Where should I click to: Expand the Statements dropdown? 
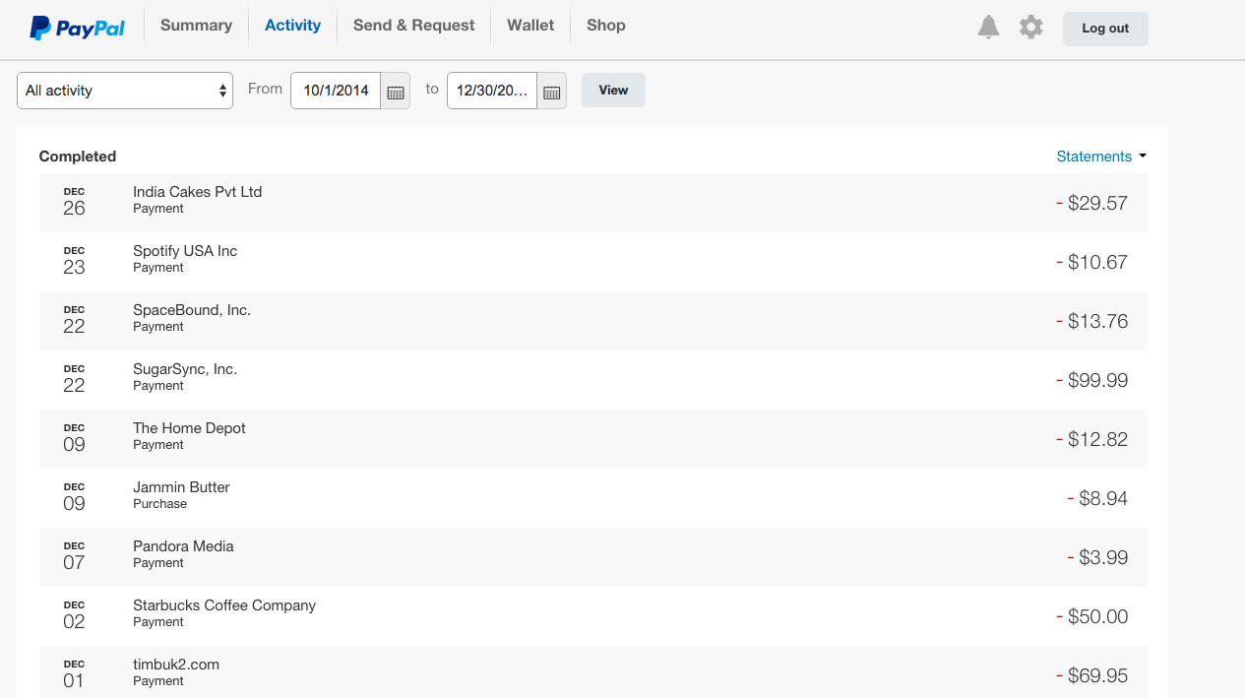(x=1100, y=157)
